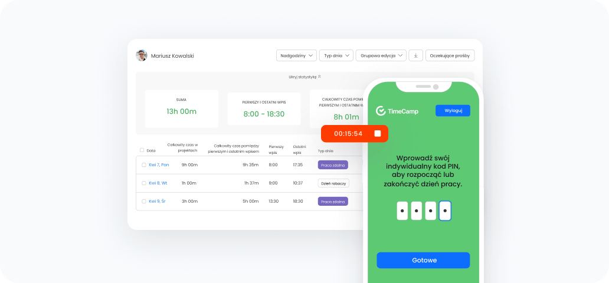Collapse statistics via Ukryj statystyki

click(303, 77)
